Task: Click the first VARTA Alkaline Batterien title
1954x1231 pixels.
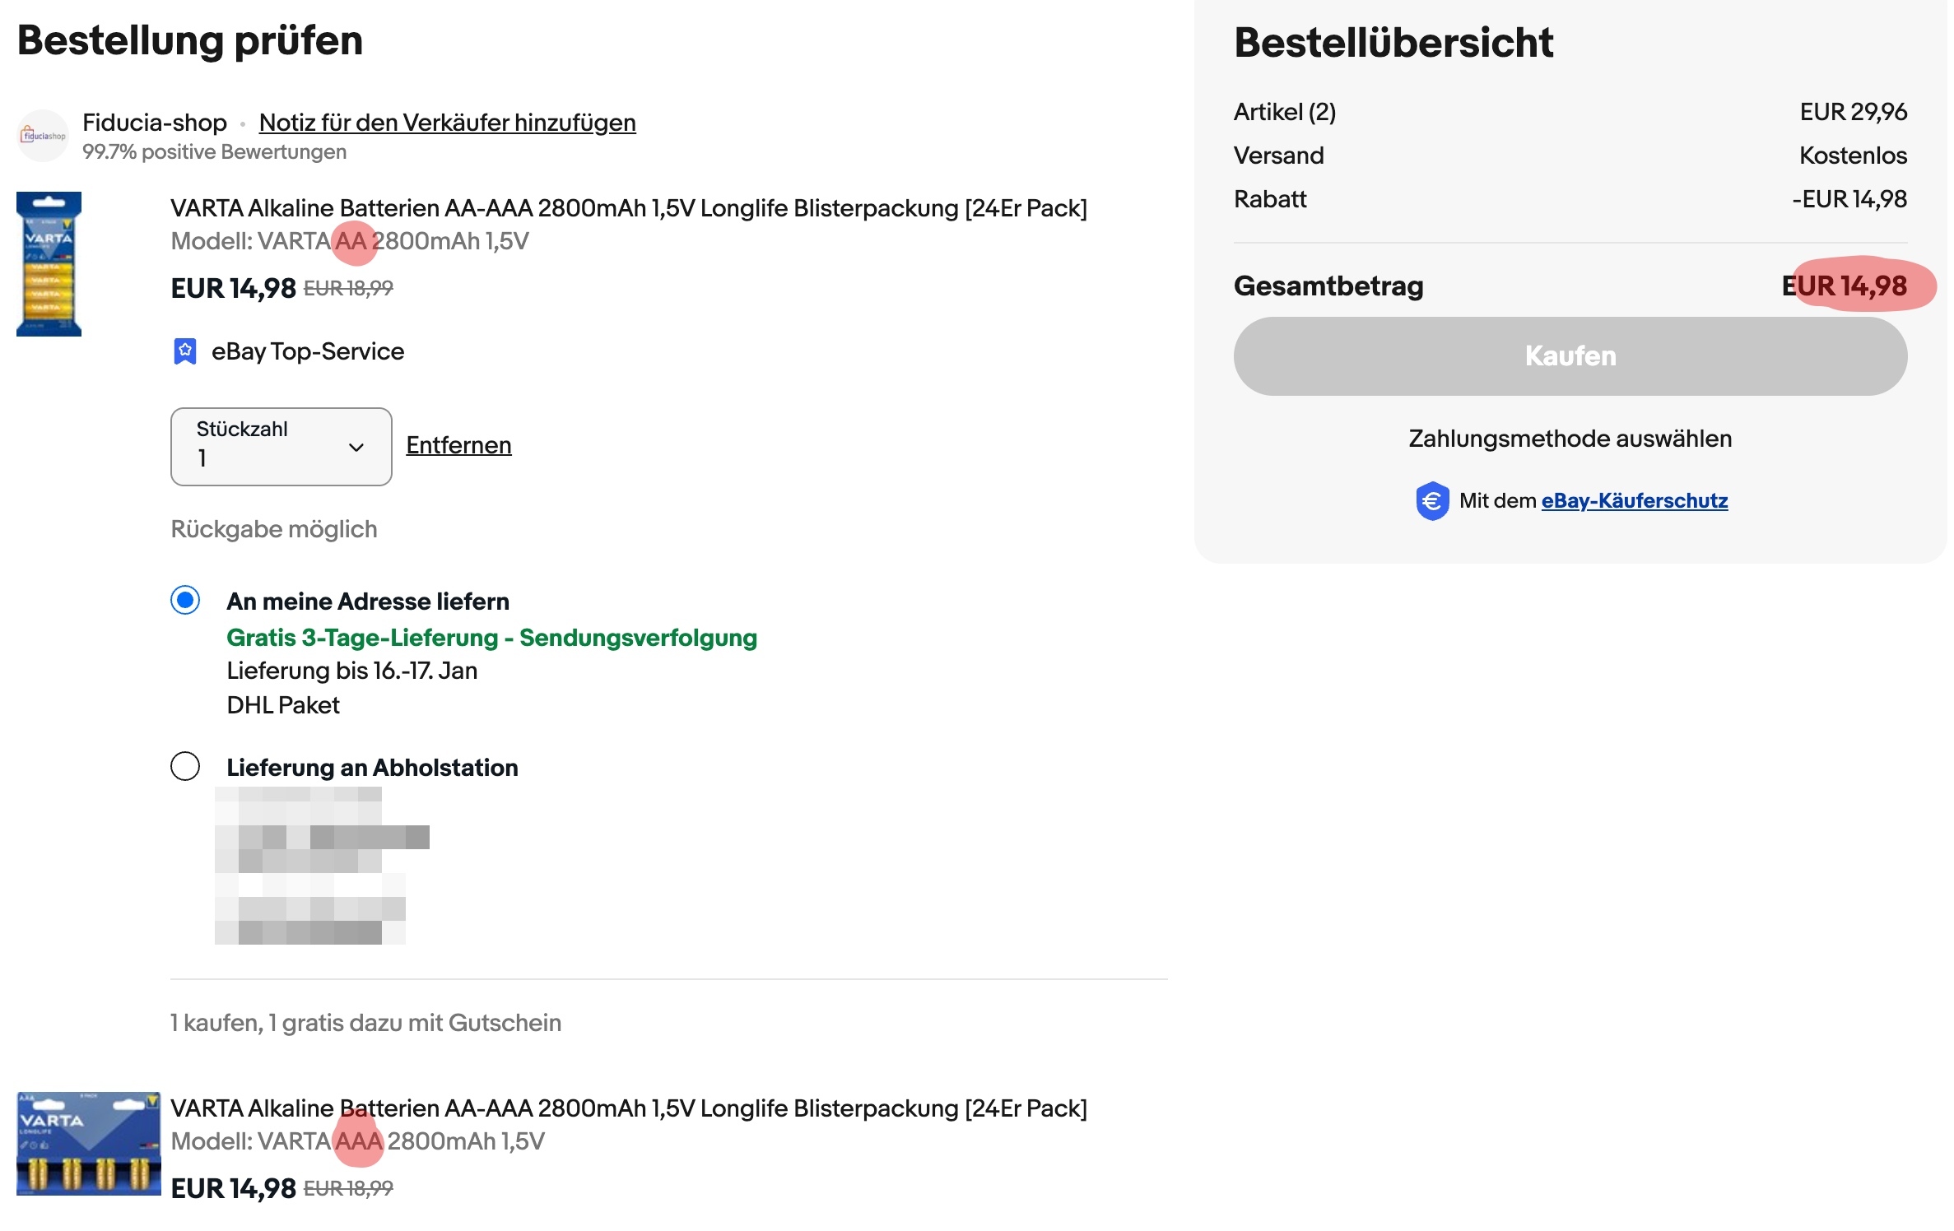Action: click(628, 208)
